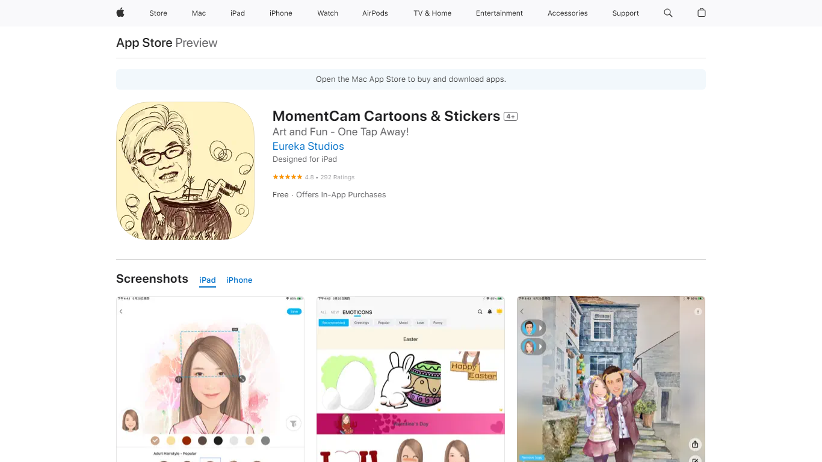
Task: Click the 4+ age rating badge
Action: 511,117
